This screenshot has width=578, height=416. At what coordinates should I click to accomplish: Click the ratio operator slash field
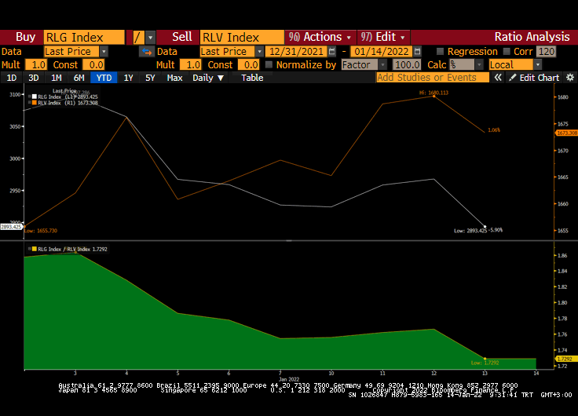click(138, 38)
